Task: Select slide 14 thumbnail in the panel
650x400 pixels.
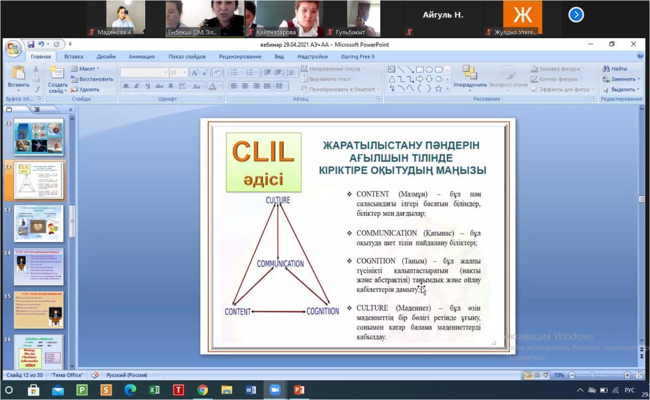Action: pyautogui.click(x=39, y=266)
